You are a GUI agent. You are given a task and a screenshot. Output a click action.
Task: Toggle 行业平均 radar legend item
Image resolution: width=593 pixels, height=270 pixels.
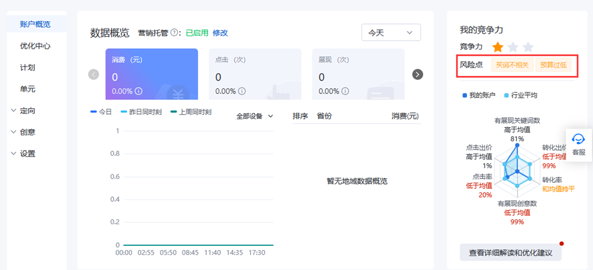[520, 95]
